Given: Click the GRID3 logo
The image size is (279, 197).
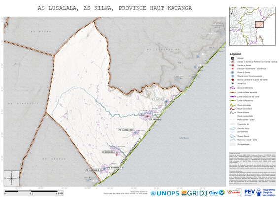Looking at the screenshot, I should click(194, 193).
